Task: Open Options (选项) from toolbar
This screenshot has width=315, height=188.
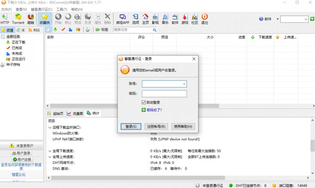Action: coord(136,19)
